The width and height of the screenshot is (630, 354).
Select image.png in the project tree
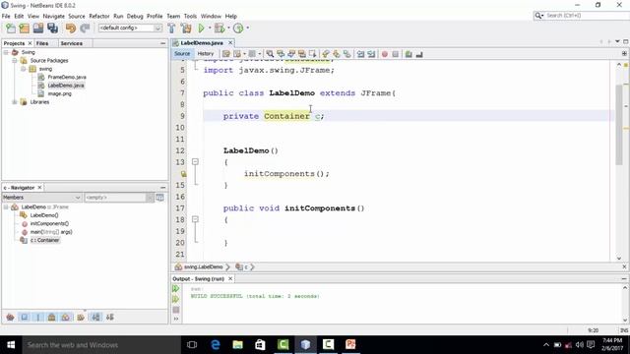[59, 93]
